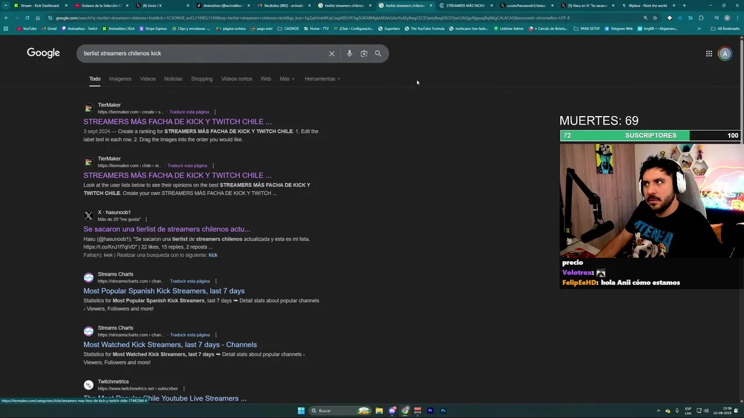Search again including the word kick

pyautogui.click(x=213, y=255)
